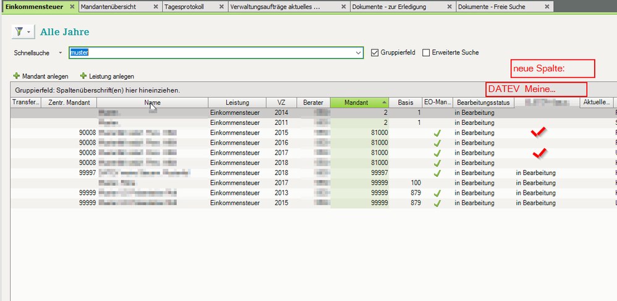Close the Dokumente - Freie Suche tab
Image resolution: width=617 pixels, height=301 pixels.
[x=546, y=7]
